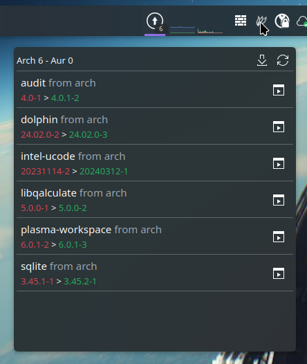Run the update for intel-ucode package
The height and width of the screenshot is (364, 307).
(x=279, y=163)
